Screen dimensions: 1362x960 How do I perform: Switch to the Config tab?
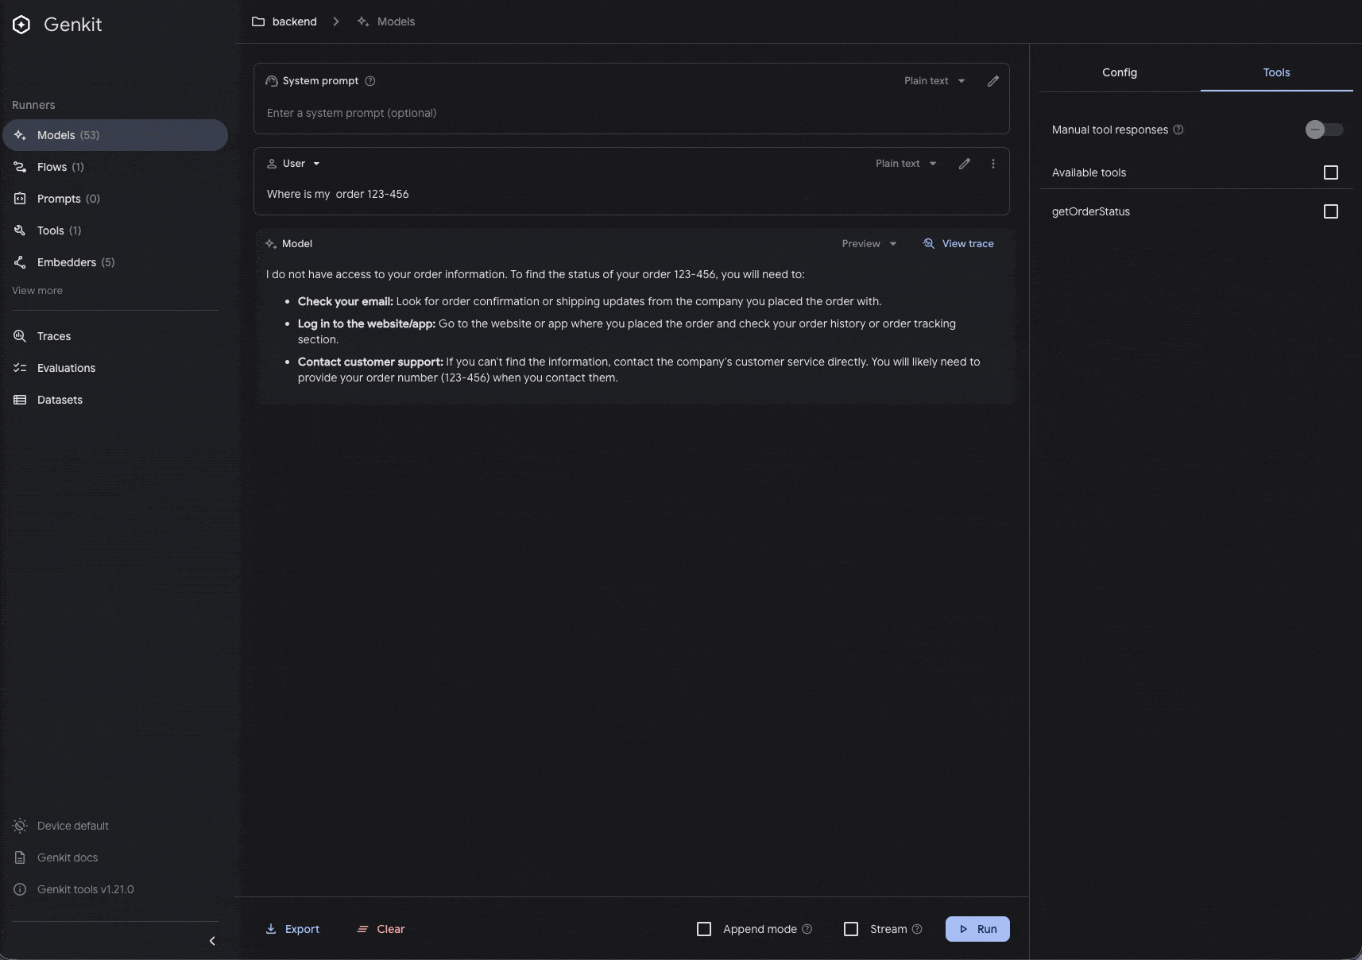click(1119, 72)
